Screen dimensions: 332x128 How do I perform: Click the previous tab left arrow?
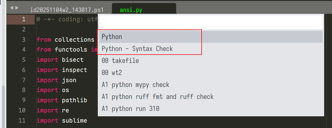(12, 8)
